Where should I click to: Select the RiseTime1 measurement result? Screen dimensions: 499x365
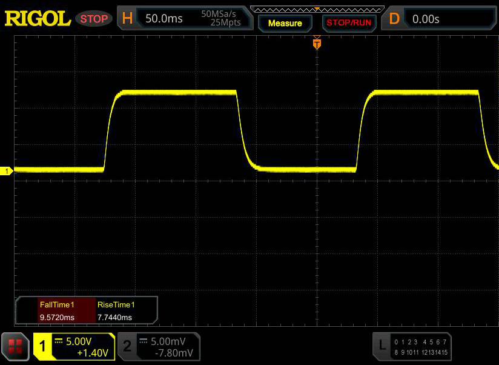pyautogui.click(x=116, y=311)
